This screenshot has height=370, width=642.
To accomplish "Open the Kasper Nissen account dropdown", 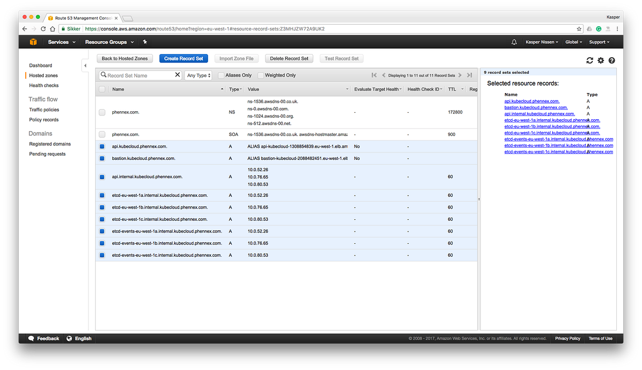I will pos(542,42).
